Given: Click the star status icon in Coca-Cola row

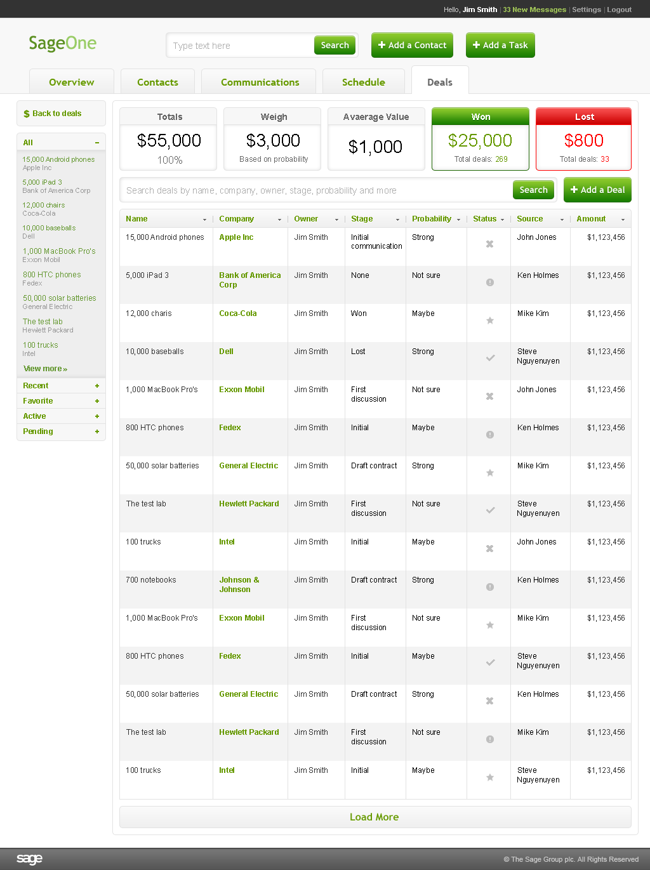Looking at the screenshot, I should 489,320.
